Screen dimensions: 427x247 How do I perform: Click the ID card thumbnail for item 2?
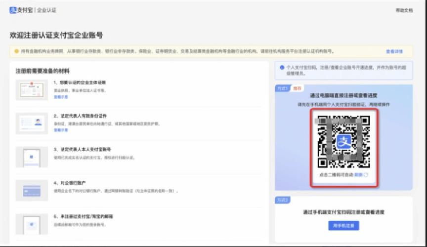32,123
